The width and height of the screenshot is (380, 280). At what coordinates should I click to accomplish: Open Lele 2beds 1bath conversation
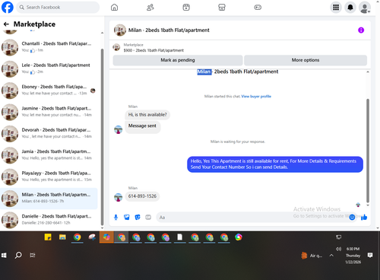(49, 68)
